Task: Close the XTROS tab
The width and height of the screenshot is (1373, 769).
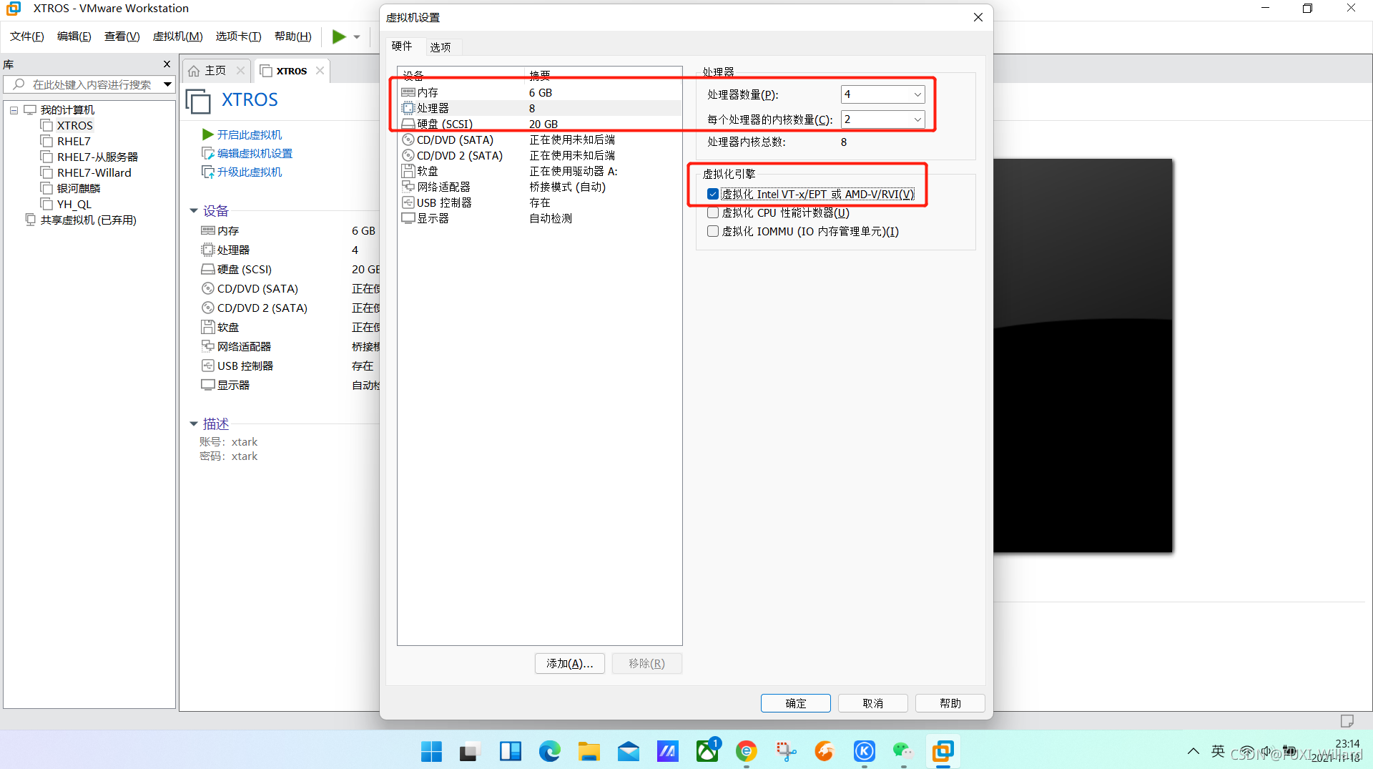Action: point(320,70)
